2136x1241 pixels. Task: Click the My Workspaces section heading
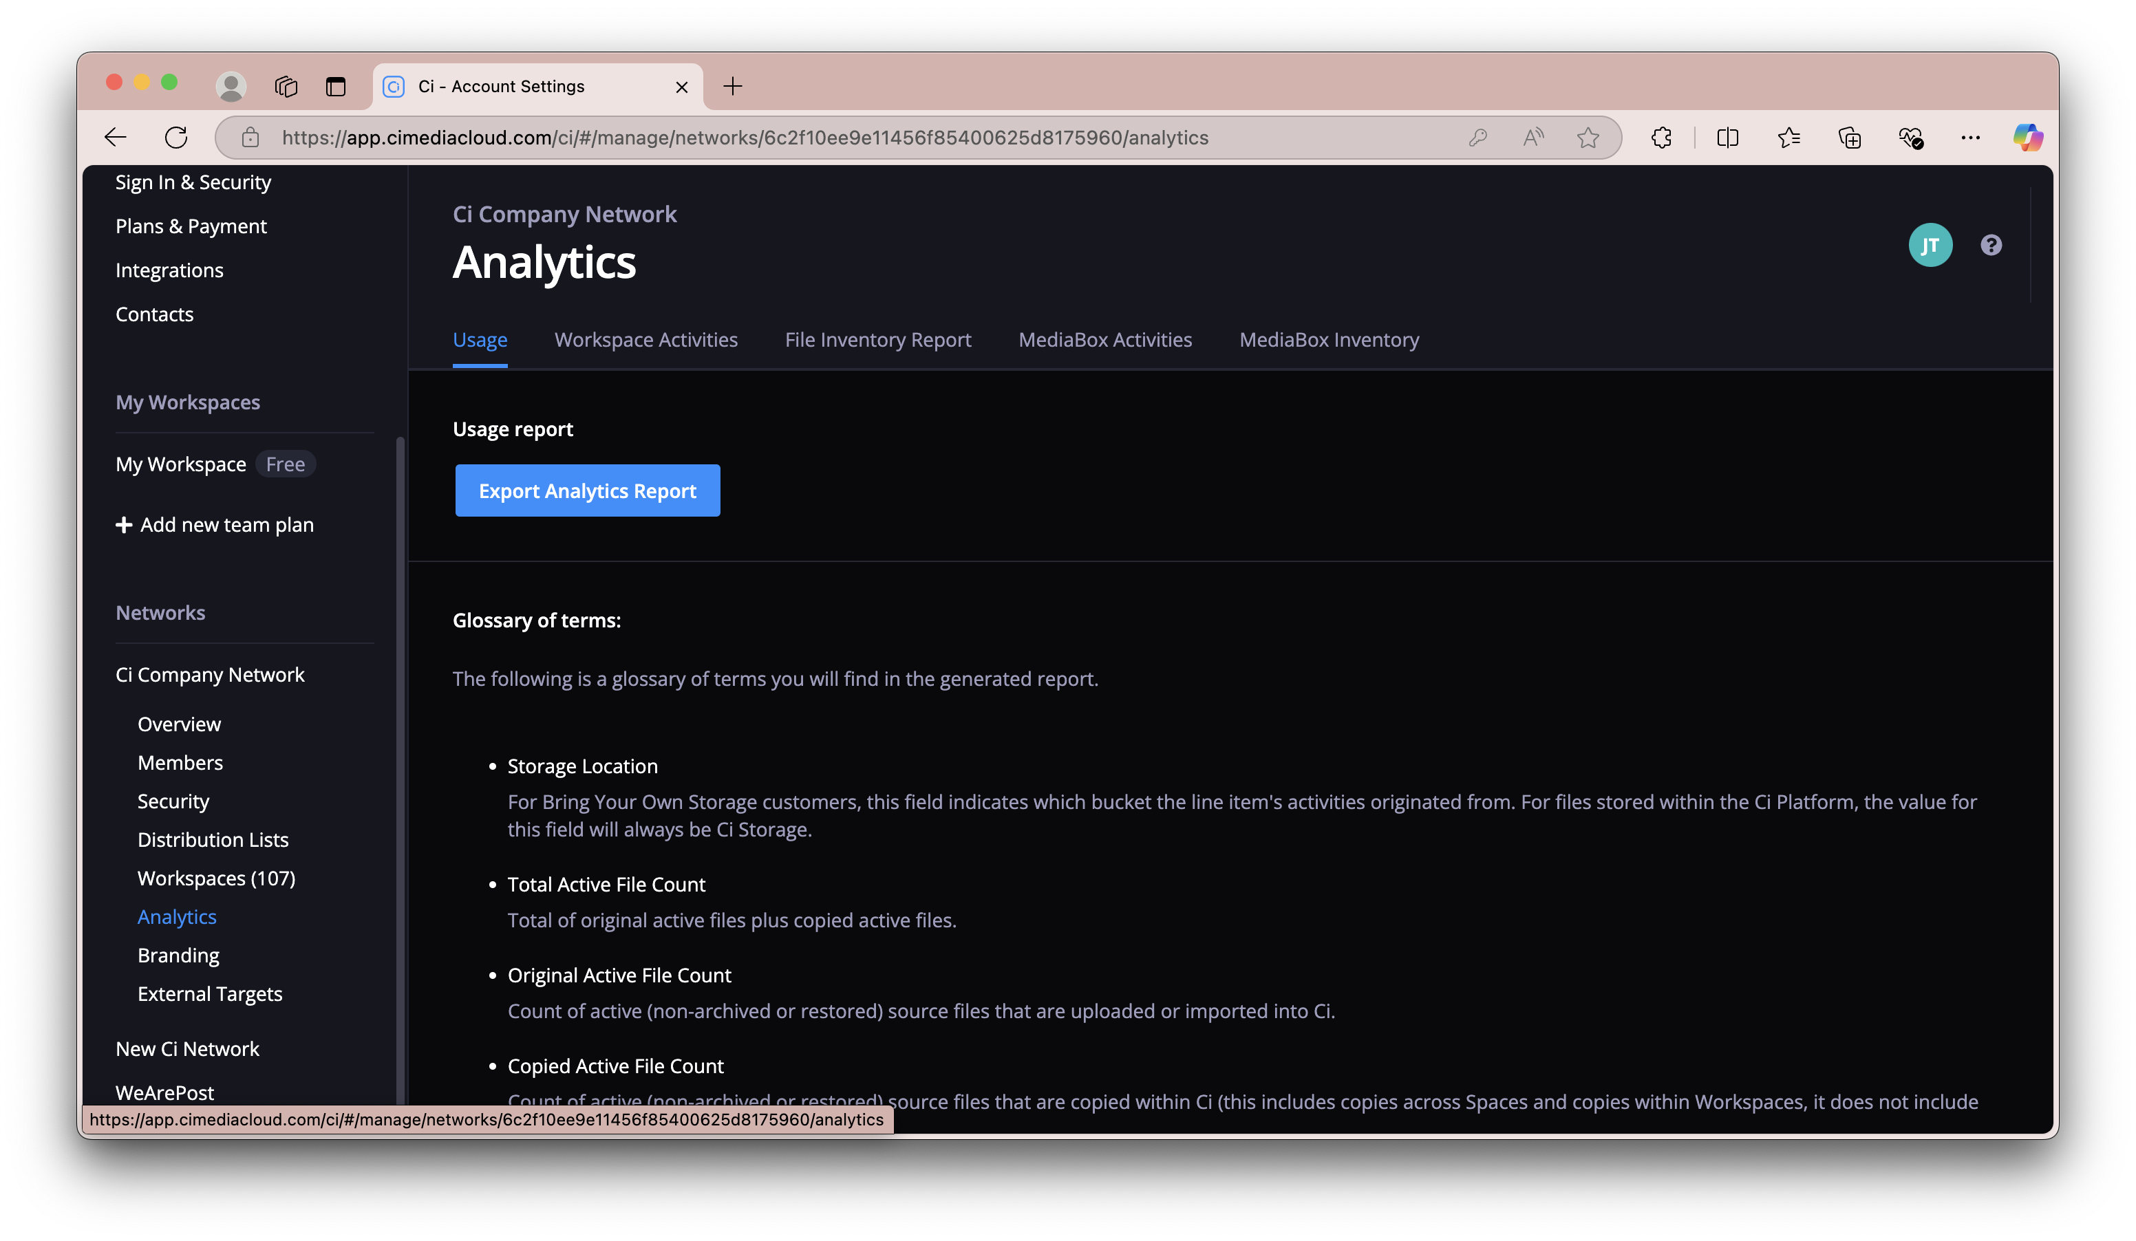point(187,402)
